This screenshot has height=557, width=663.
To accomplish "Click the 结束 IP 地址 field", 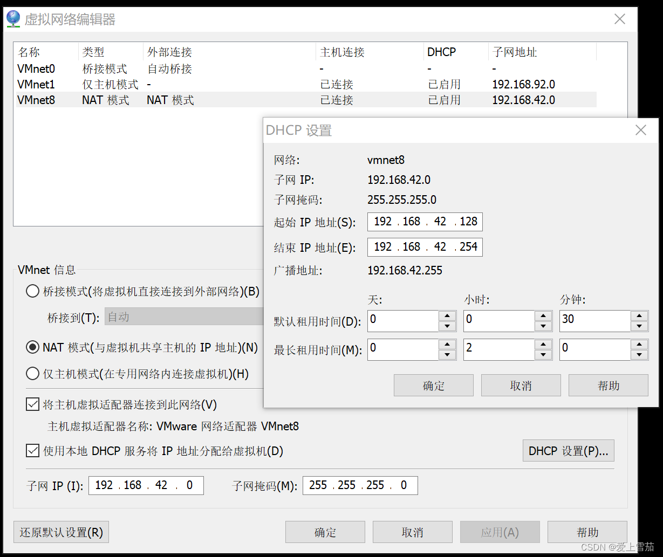I will (x=425, y=247).
